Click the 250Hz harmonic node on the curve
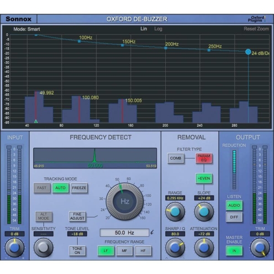The height and width of the screenshot is (274, 274). pyautogui.click(x=209, y=50)
